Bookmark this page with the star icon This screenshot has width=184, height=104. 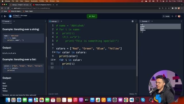(x=169, y=8)
